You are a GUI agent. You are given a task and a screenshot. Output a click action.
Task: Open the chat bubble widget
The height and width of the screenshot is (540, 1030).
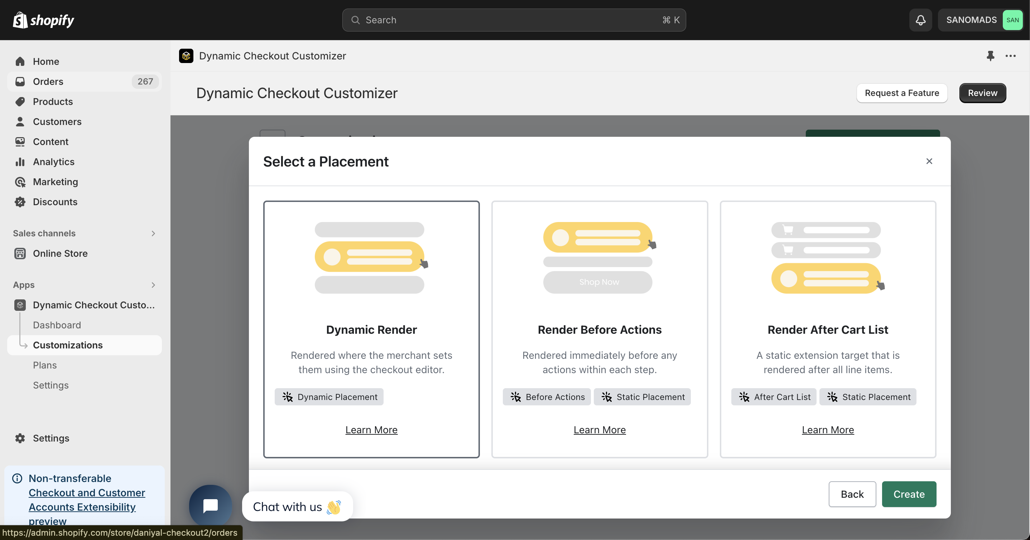[x=210, y=506]
